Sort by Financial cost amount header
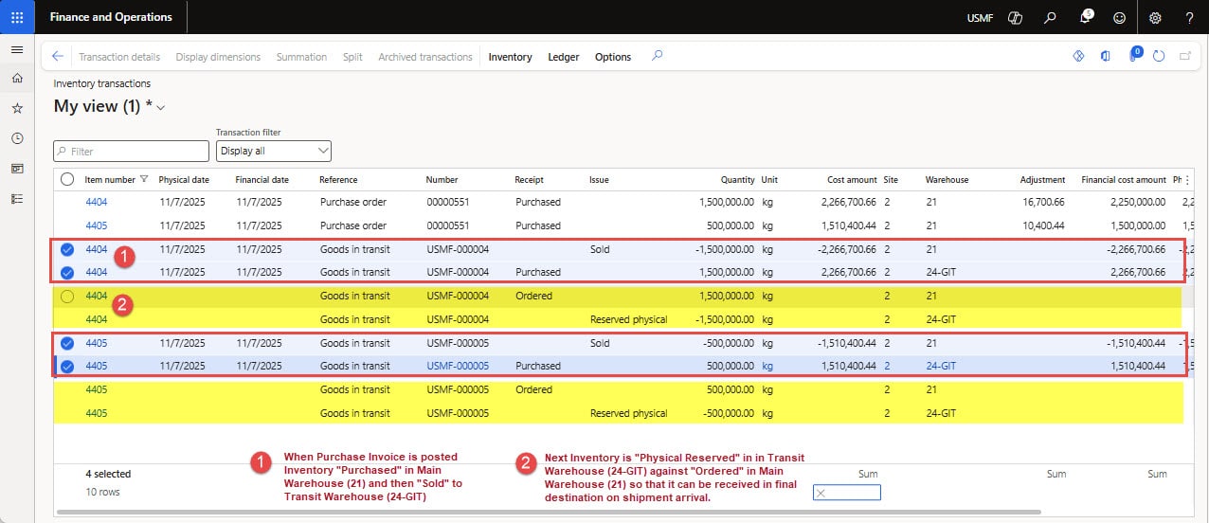This screenshot has height=523, width=1209. tap(1124, 179)
